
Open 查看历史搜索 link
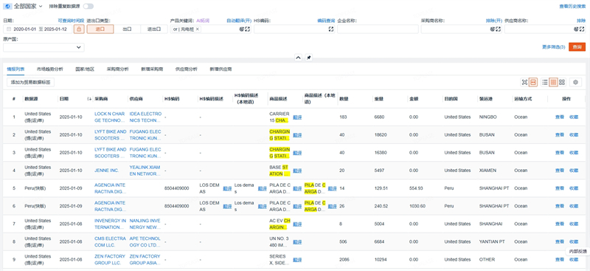click(573, 7)
